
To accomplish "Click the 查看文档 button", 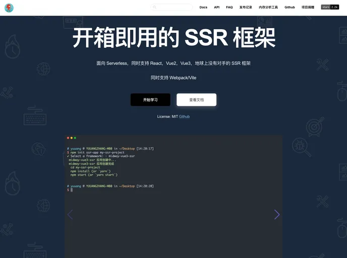I will (197, 100).
